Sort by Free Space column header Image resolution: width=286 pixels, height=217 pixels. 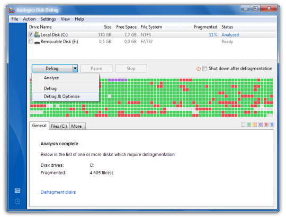[126, 27]
